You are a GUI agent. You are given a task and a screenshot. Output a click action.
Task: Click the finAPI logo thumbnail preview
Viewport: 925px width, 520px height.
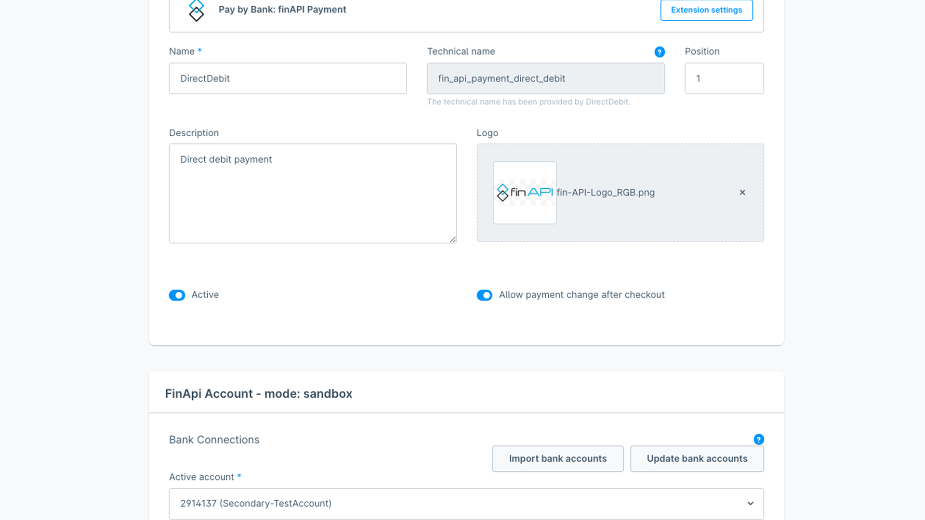[x=525, y=193]
